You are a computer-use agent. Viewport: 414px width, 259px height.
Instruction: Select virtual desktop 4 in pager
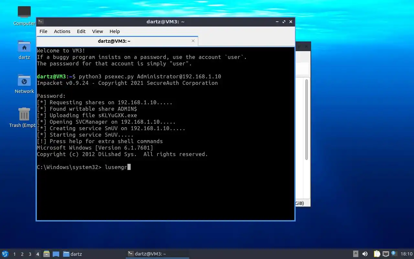(38, 254)
